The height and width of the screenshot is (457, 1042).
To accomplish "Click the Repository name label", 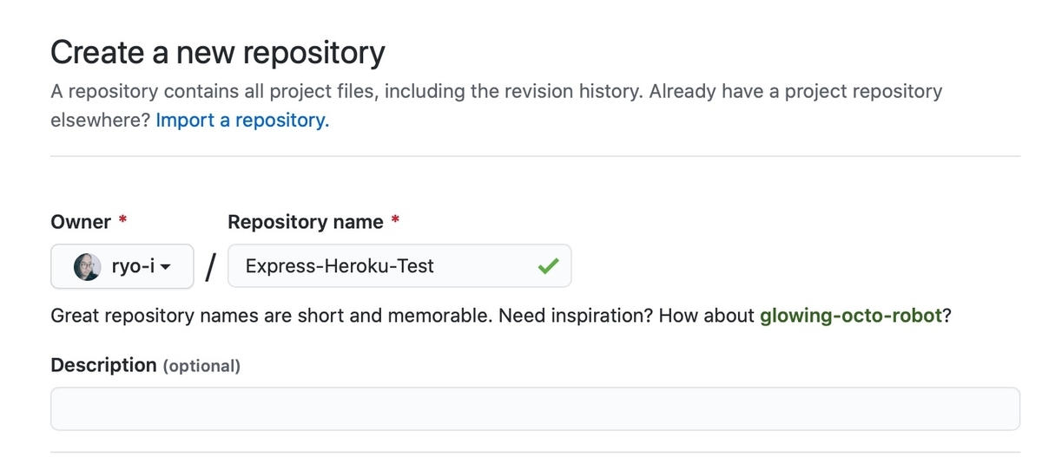I will point(306,222).
